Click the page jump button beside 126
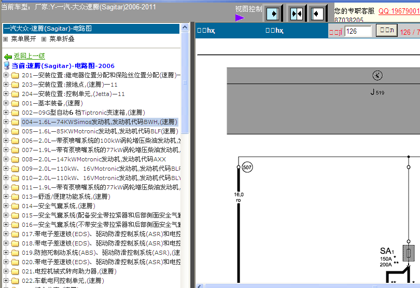 coord(387,30)
